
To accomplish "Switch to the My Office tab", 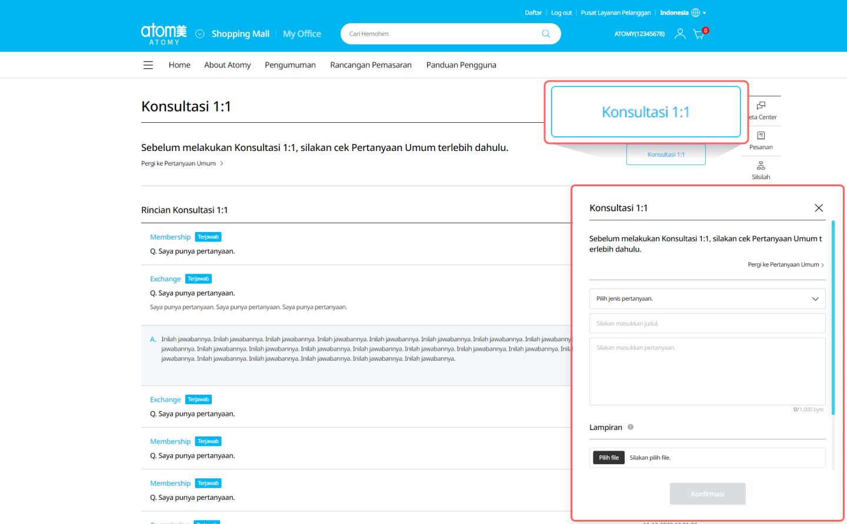I will point(302,34).
